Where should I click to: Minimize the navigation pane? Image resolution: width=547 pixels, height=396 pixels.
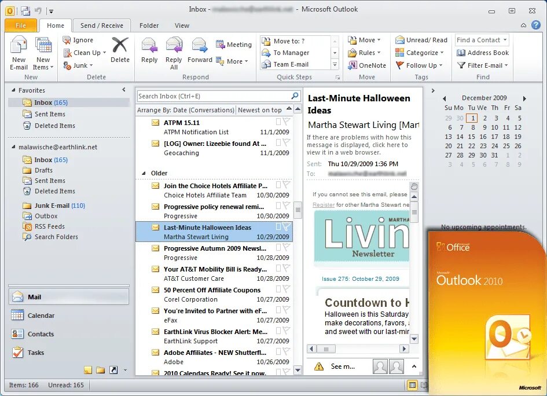click(124, 90)
